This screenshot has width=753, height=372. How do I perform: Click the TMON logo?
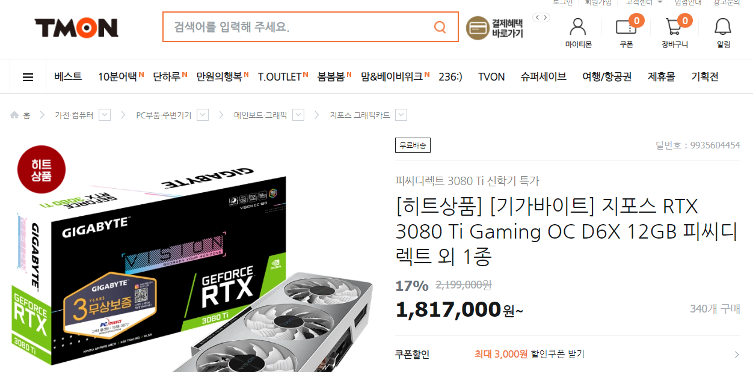point(76,28)
